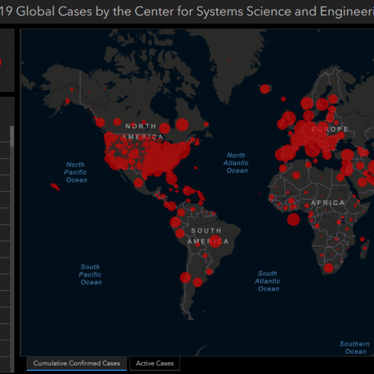Image resolution: width=374 pixels, height=374 pixels.
Task: Select the small red dot on Greenland
Action: pyautogui.click(x=229, y=61)
